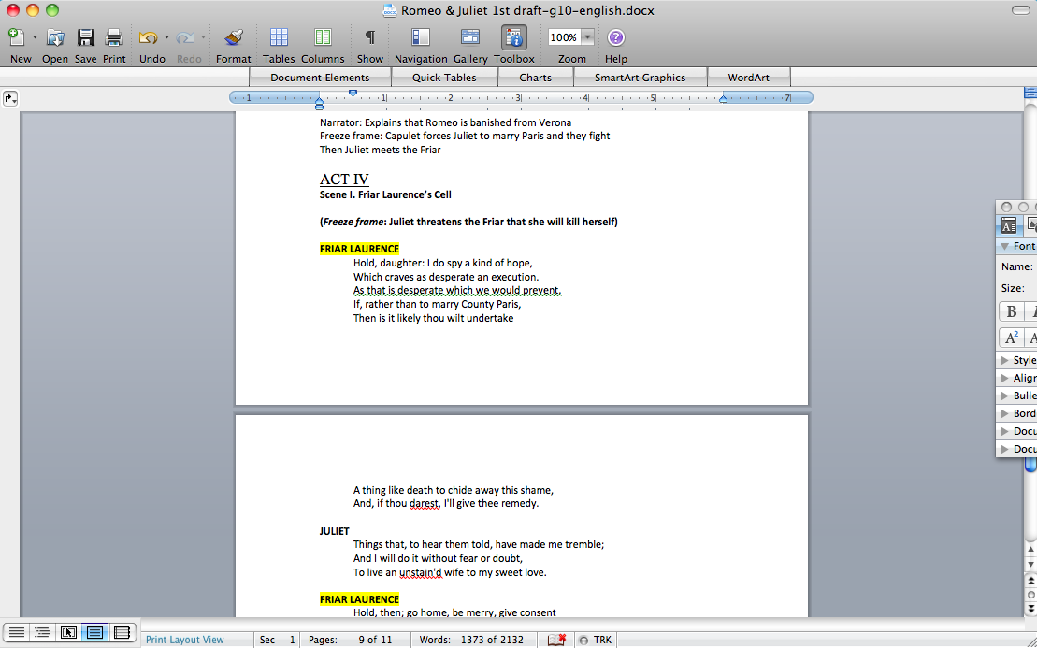Click the next page double-arrow button
Viewport: 1037px width, 648px height.
1030,609
